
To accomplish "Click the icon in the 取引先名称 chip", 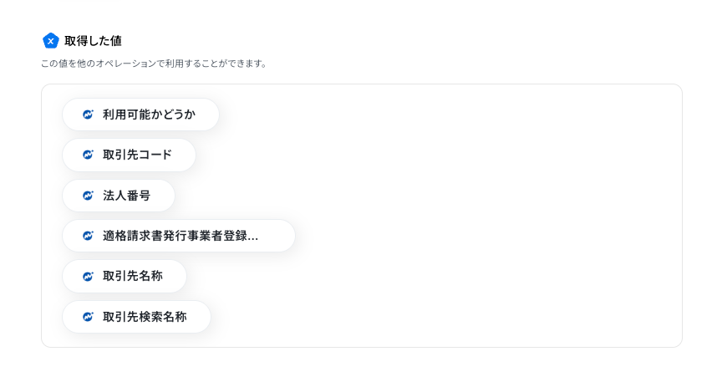I will (88, 277).
